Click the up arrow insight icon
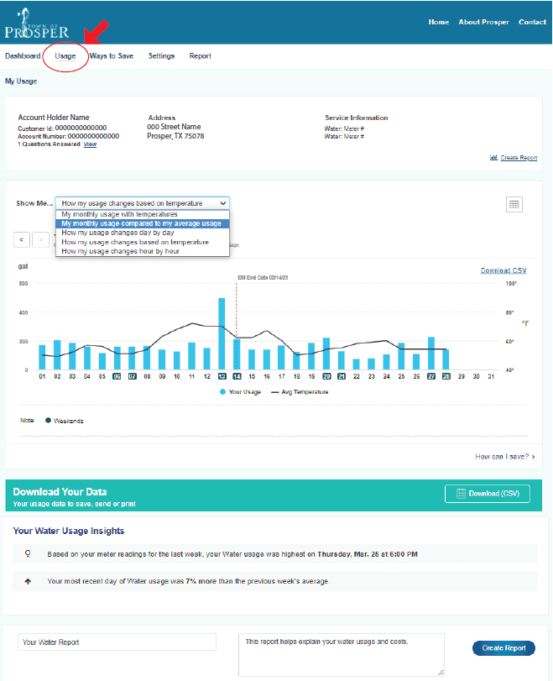 [x=28, y=581]
